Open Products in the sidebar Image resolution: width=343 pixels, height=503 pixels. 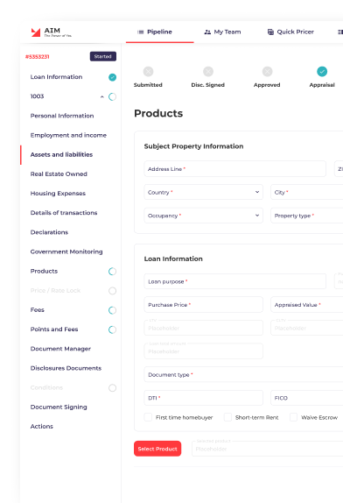point(44,271)
